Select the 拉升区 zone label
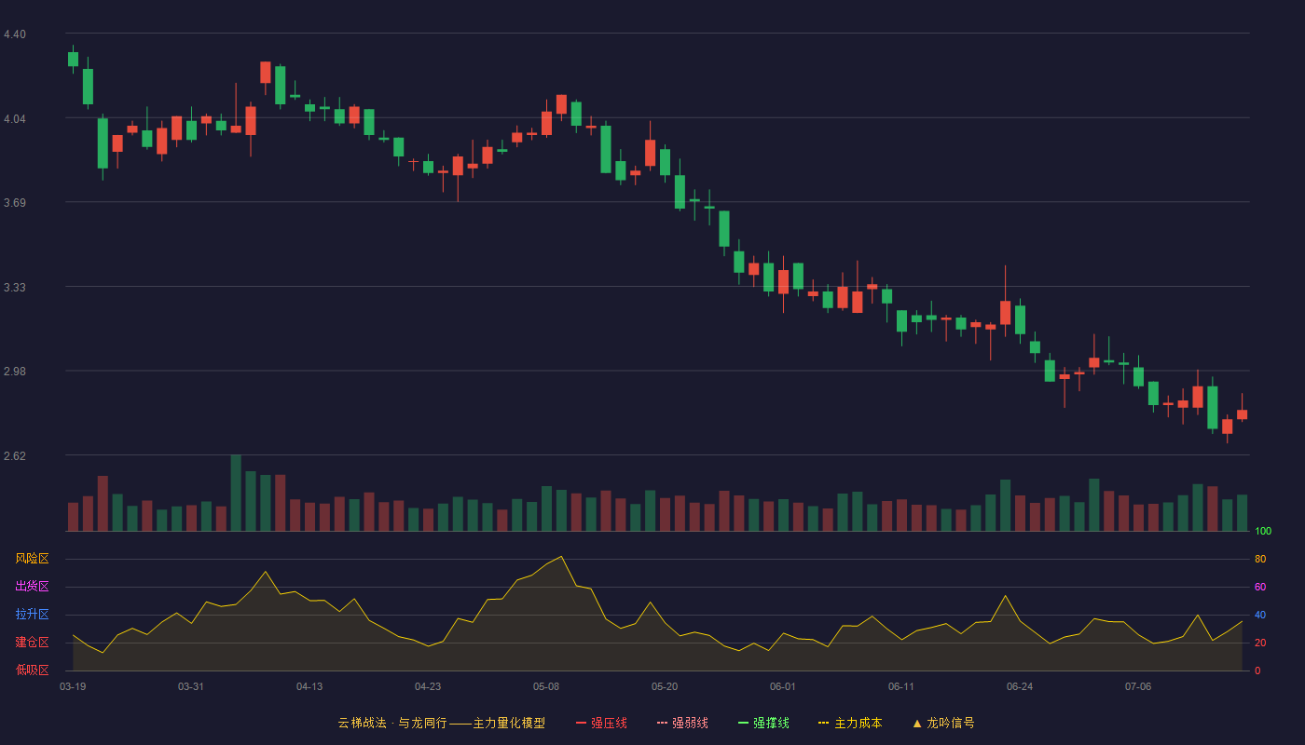The image size is (1305, 745). click(x=32, y=615)
